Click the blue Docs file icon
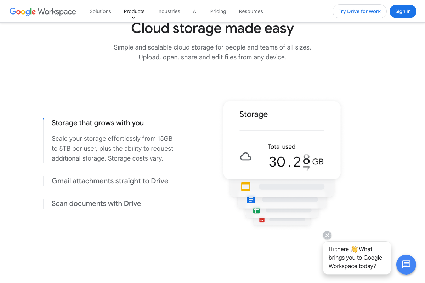The image size is (425, 283). [251, 200]
